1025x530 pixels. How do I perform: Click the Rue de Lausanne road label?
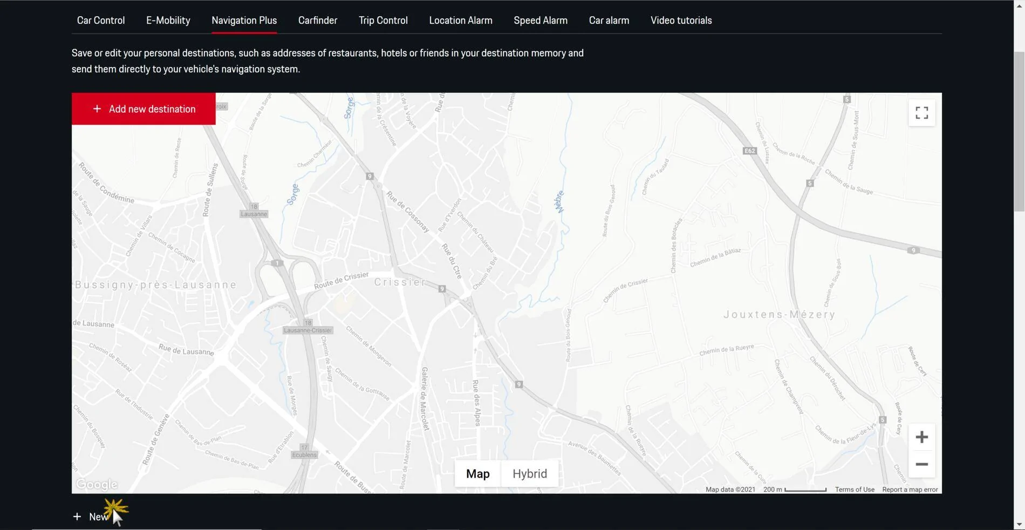click(x=186, y=350)
